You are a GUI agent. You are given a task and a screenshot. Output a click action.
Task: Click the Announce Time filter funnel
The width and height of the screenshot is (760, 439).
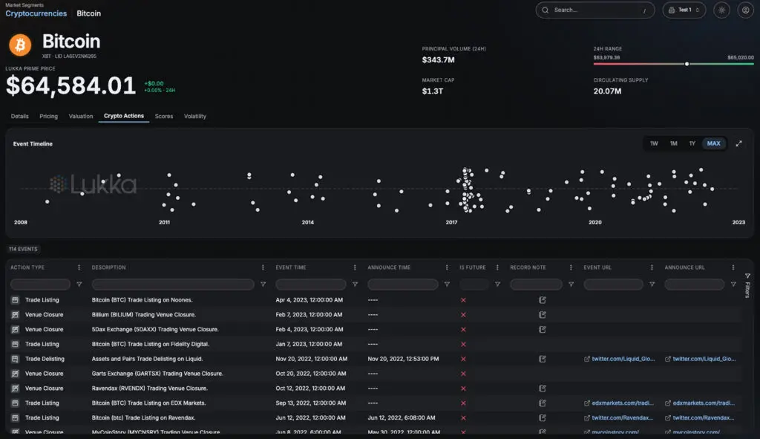(447, 284)
